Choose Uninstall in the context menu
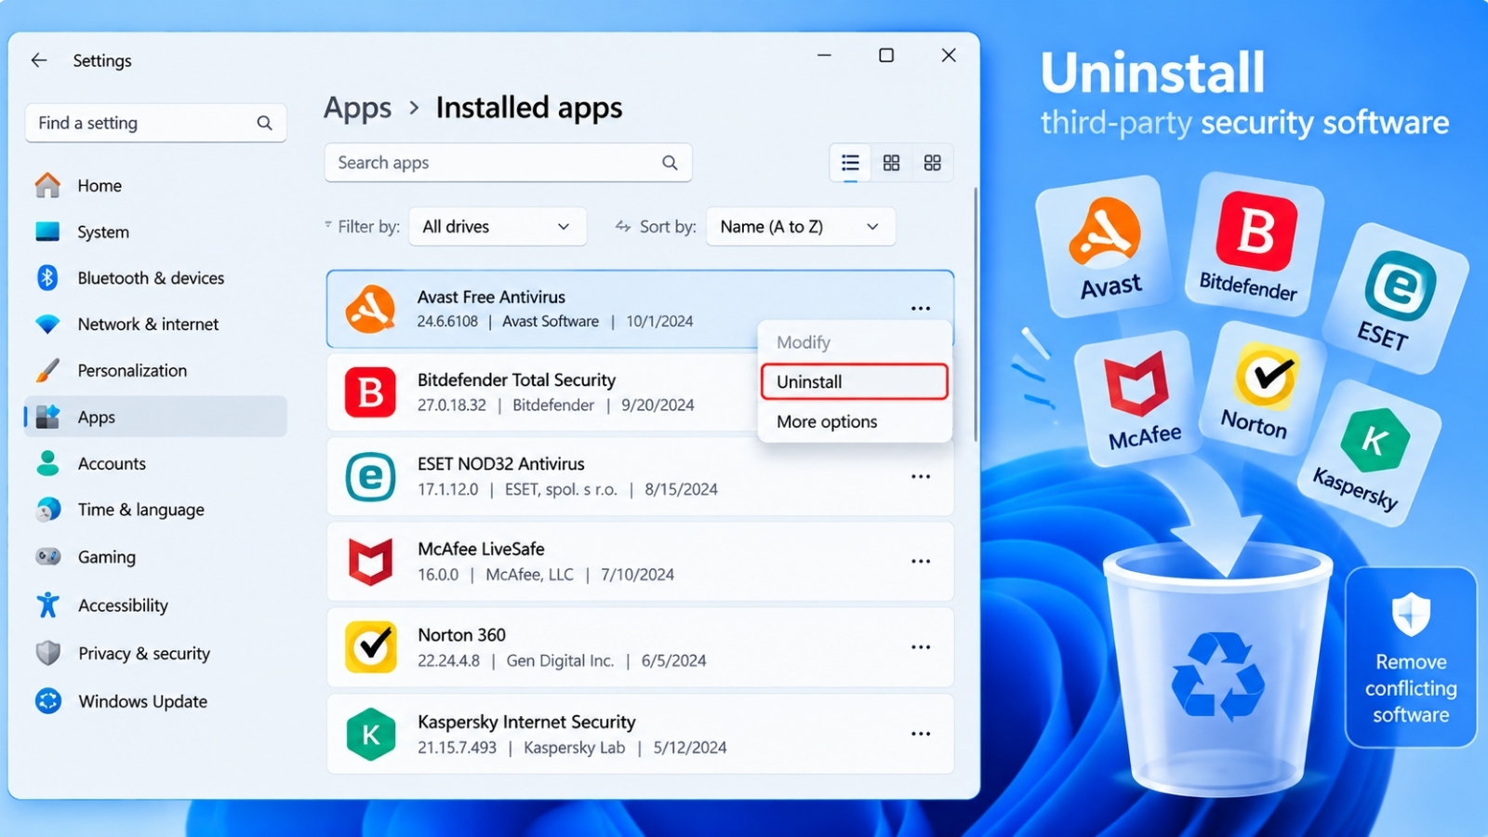This screenshot has height=837, width=1488. click(x=855, y=381)
